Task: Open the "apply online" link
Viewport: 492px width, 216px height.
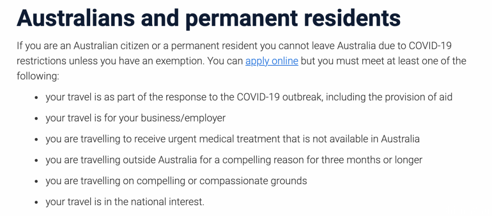Action: pyautogui.click(x=272, y=61)
